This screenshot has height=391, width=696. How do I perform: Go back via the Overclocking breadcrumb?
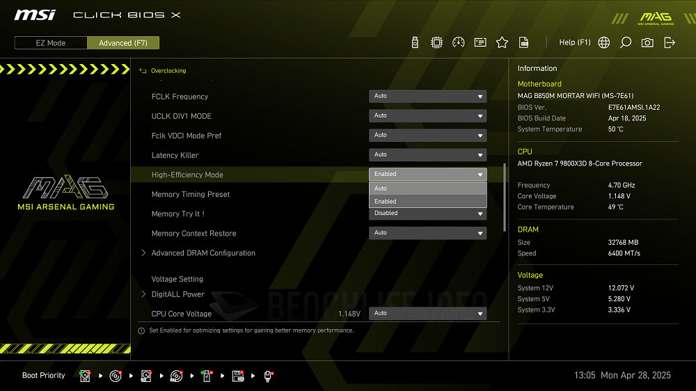168,70
